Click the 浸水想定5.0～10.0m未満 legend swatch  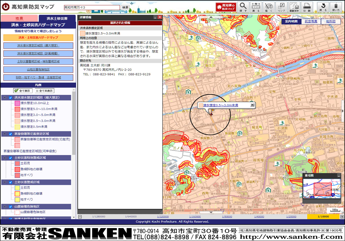pyautogui.click(x=17, y=109)
